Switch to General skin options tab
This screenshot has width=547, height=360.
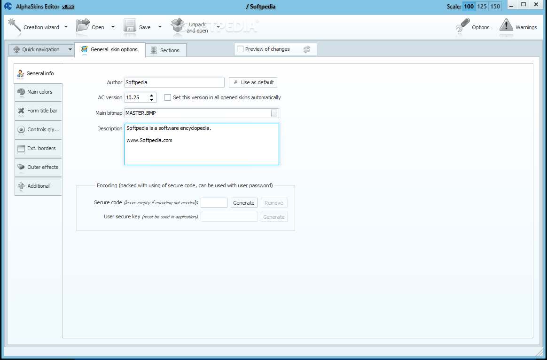[x=110, y=49]
